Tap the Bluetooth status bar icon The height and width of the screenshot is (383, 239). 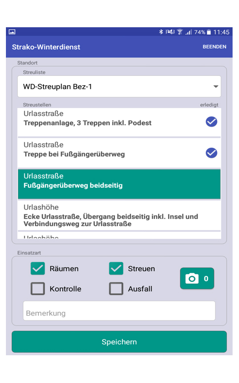coord(161,32)
